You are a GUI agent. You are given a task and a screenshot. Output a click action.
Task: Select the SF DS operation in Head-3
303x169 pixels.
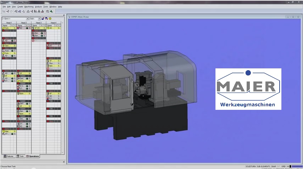pyautogui.click(x=37, y=28)
